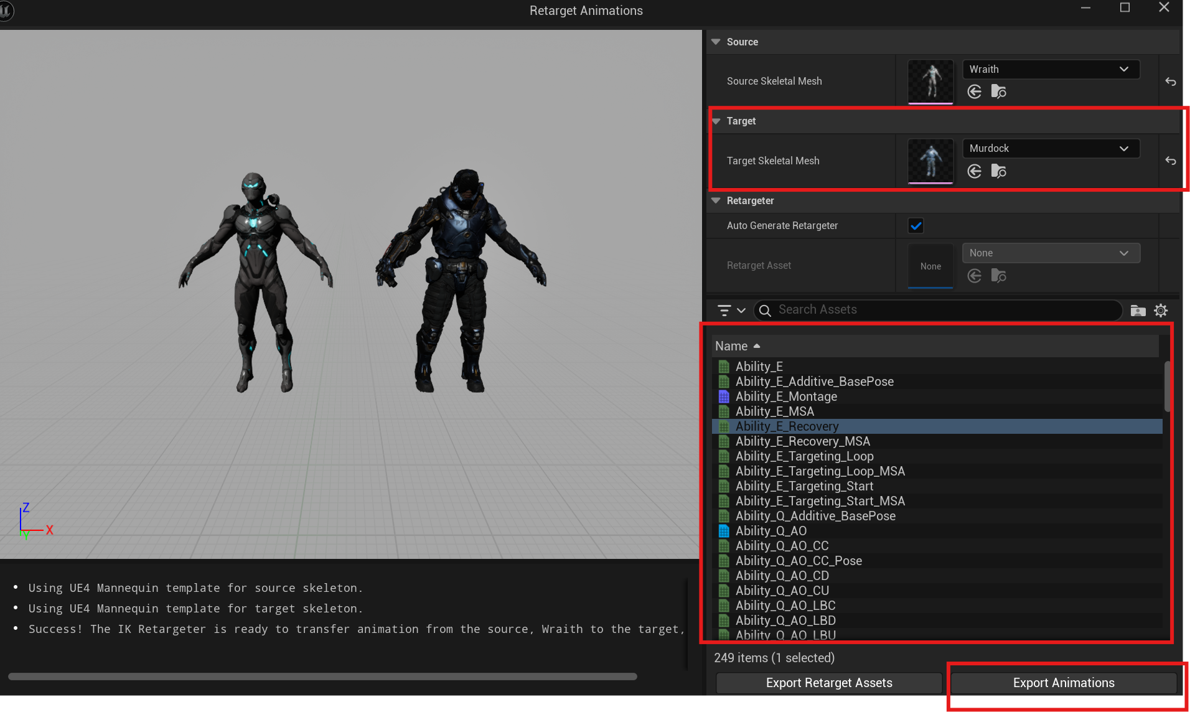
Task: Click the asset list vertical scrollbar
Action: (x=1167, y=386)
